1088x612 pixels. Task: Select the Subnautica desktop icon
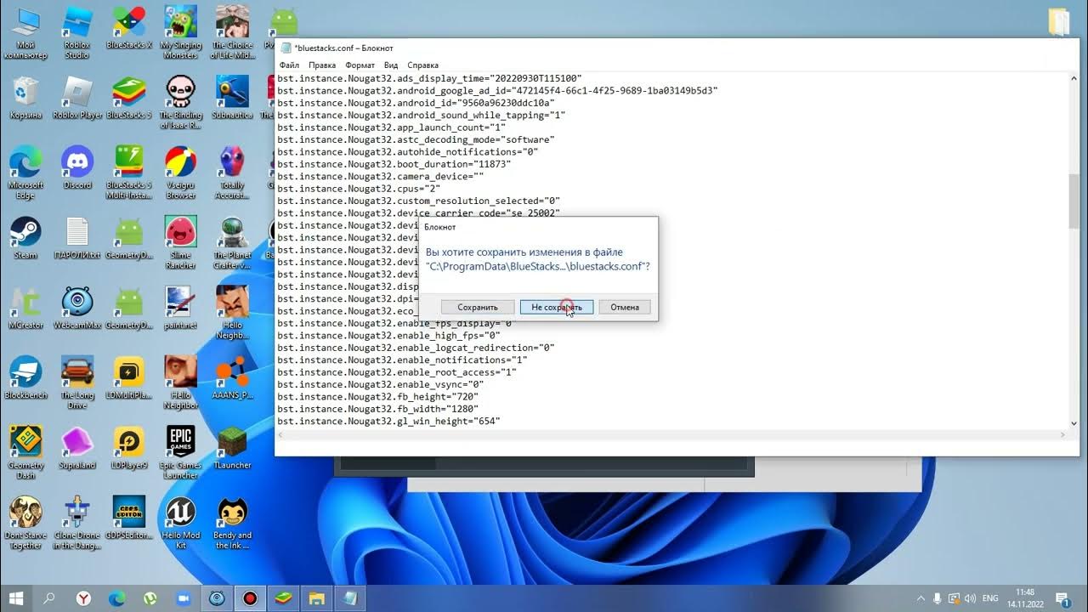(x=232, y=98)
